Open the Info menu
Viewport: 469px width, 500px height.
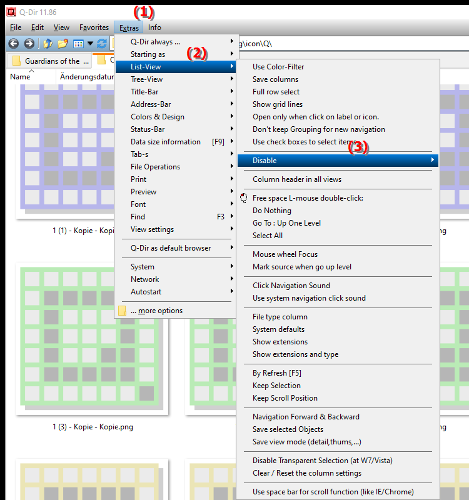pos(154,27)
